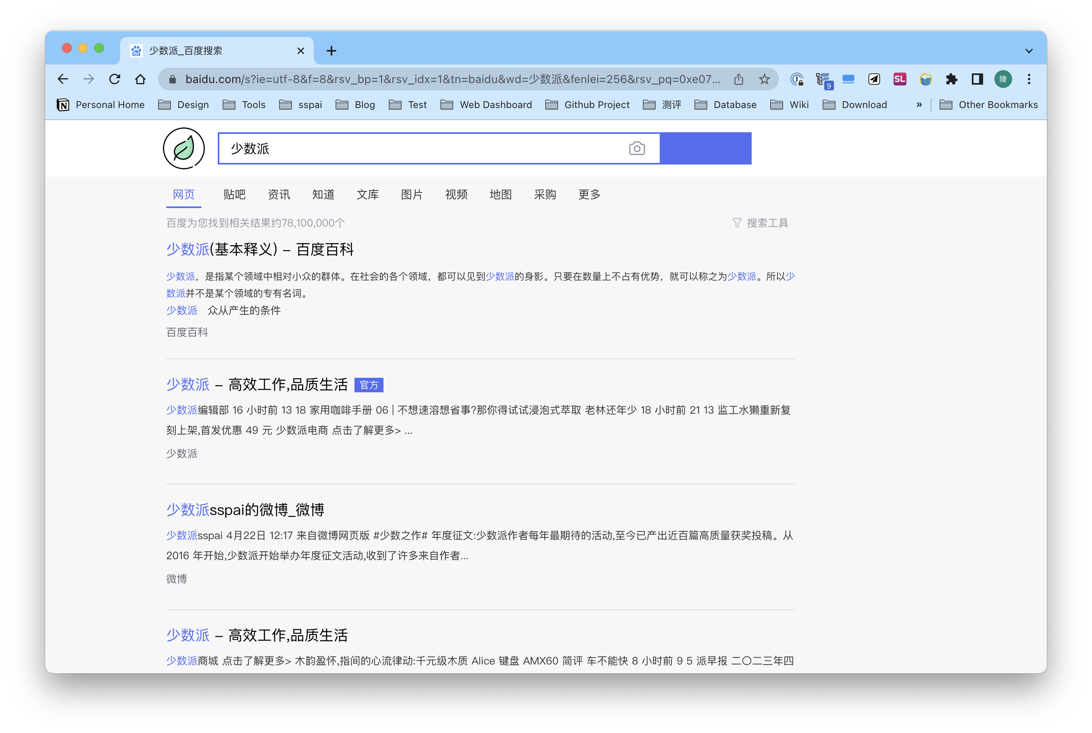Image resolution: width=1092 pixels, height=733 pixels.
Task: Click the blue search button
Action: (705, 149)
